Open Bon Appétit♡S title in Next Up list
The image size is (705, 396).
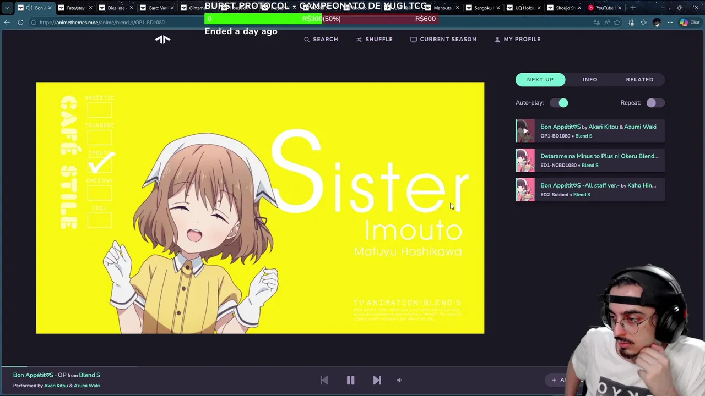561,127
